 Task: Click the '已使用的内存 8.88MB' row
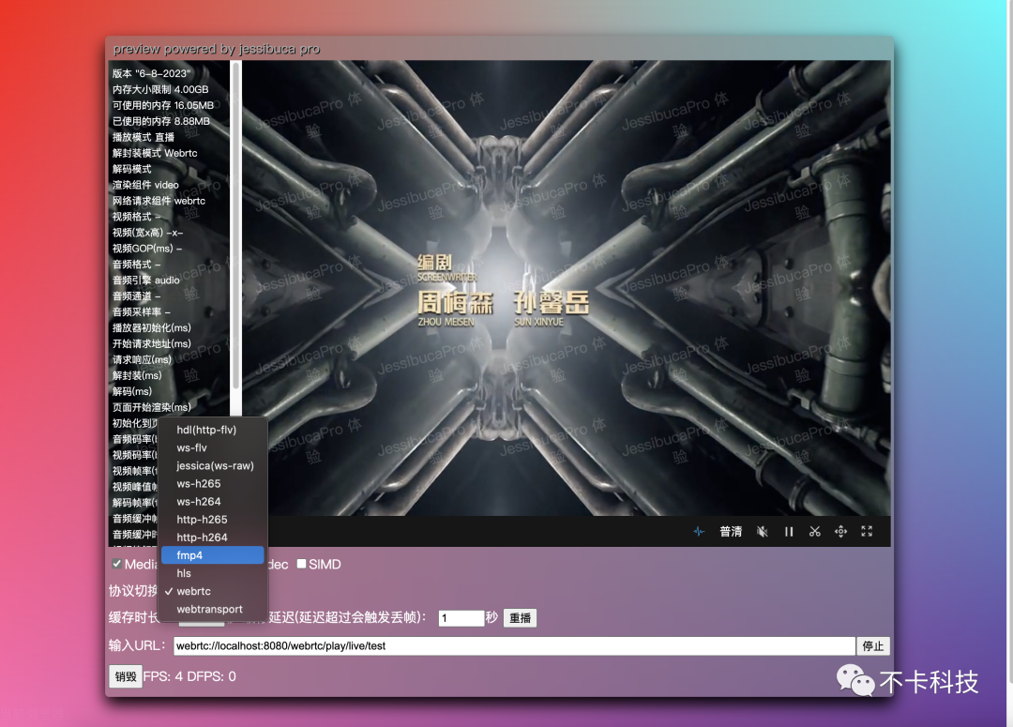[161, 122]
